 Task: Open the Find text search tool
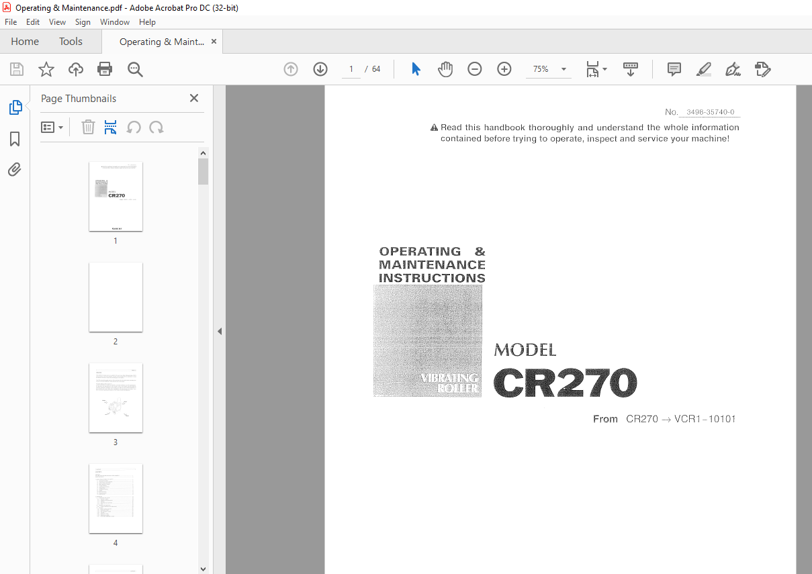135,69
